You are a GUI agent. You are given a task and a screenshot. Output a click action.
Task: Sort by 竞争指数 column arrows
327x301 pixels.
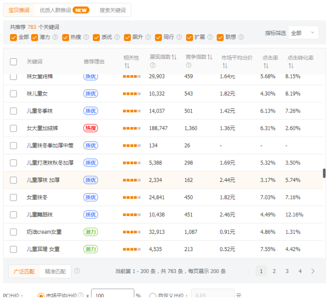[x=210, y=57]
